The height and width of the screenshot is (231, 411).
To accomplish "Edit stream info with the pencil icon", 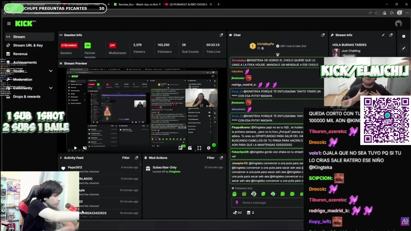I will point(383,35).
